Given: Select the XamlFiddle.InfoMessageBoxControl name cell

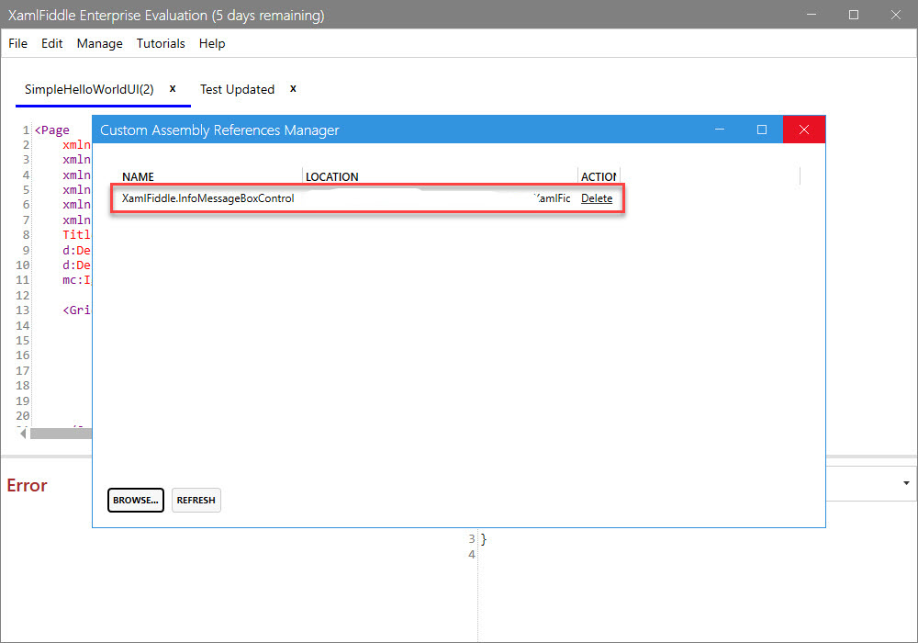Looking at the screenshot, I should (x=207, y=198).
